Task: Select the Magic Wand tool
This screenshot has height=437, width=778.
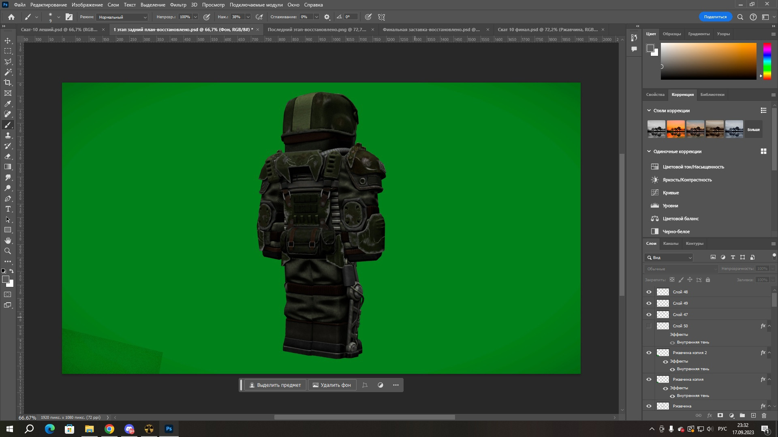Action: 8,72
